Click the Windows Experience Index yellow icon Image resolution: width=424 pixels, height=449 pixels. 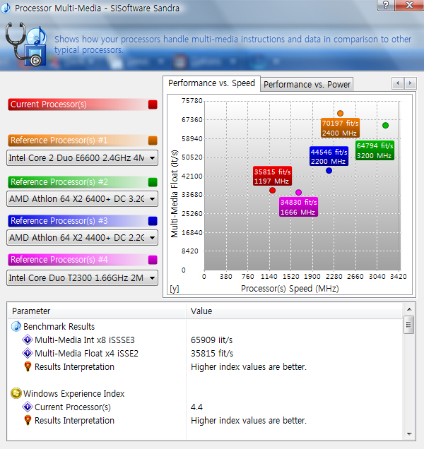tap(16, 393)
